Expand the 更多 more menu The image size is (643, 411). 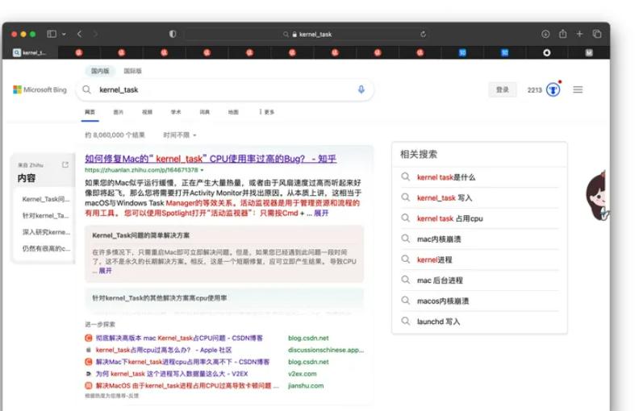click(267, 112)
